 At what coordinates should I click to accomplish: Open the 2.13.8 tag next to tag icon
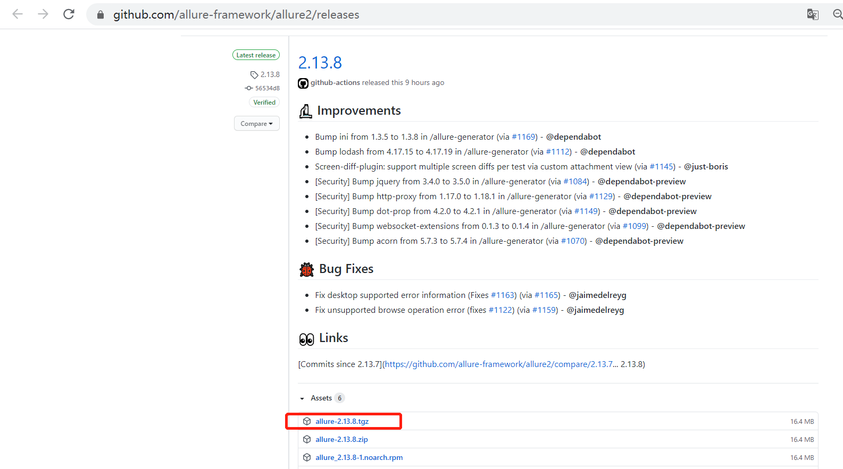pos(270,74)
